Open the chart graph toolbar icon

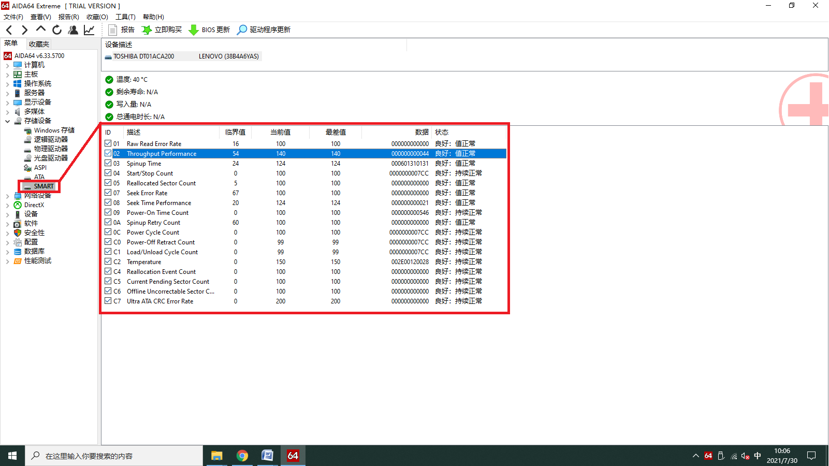pos(89,30)
